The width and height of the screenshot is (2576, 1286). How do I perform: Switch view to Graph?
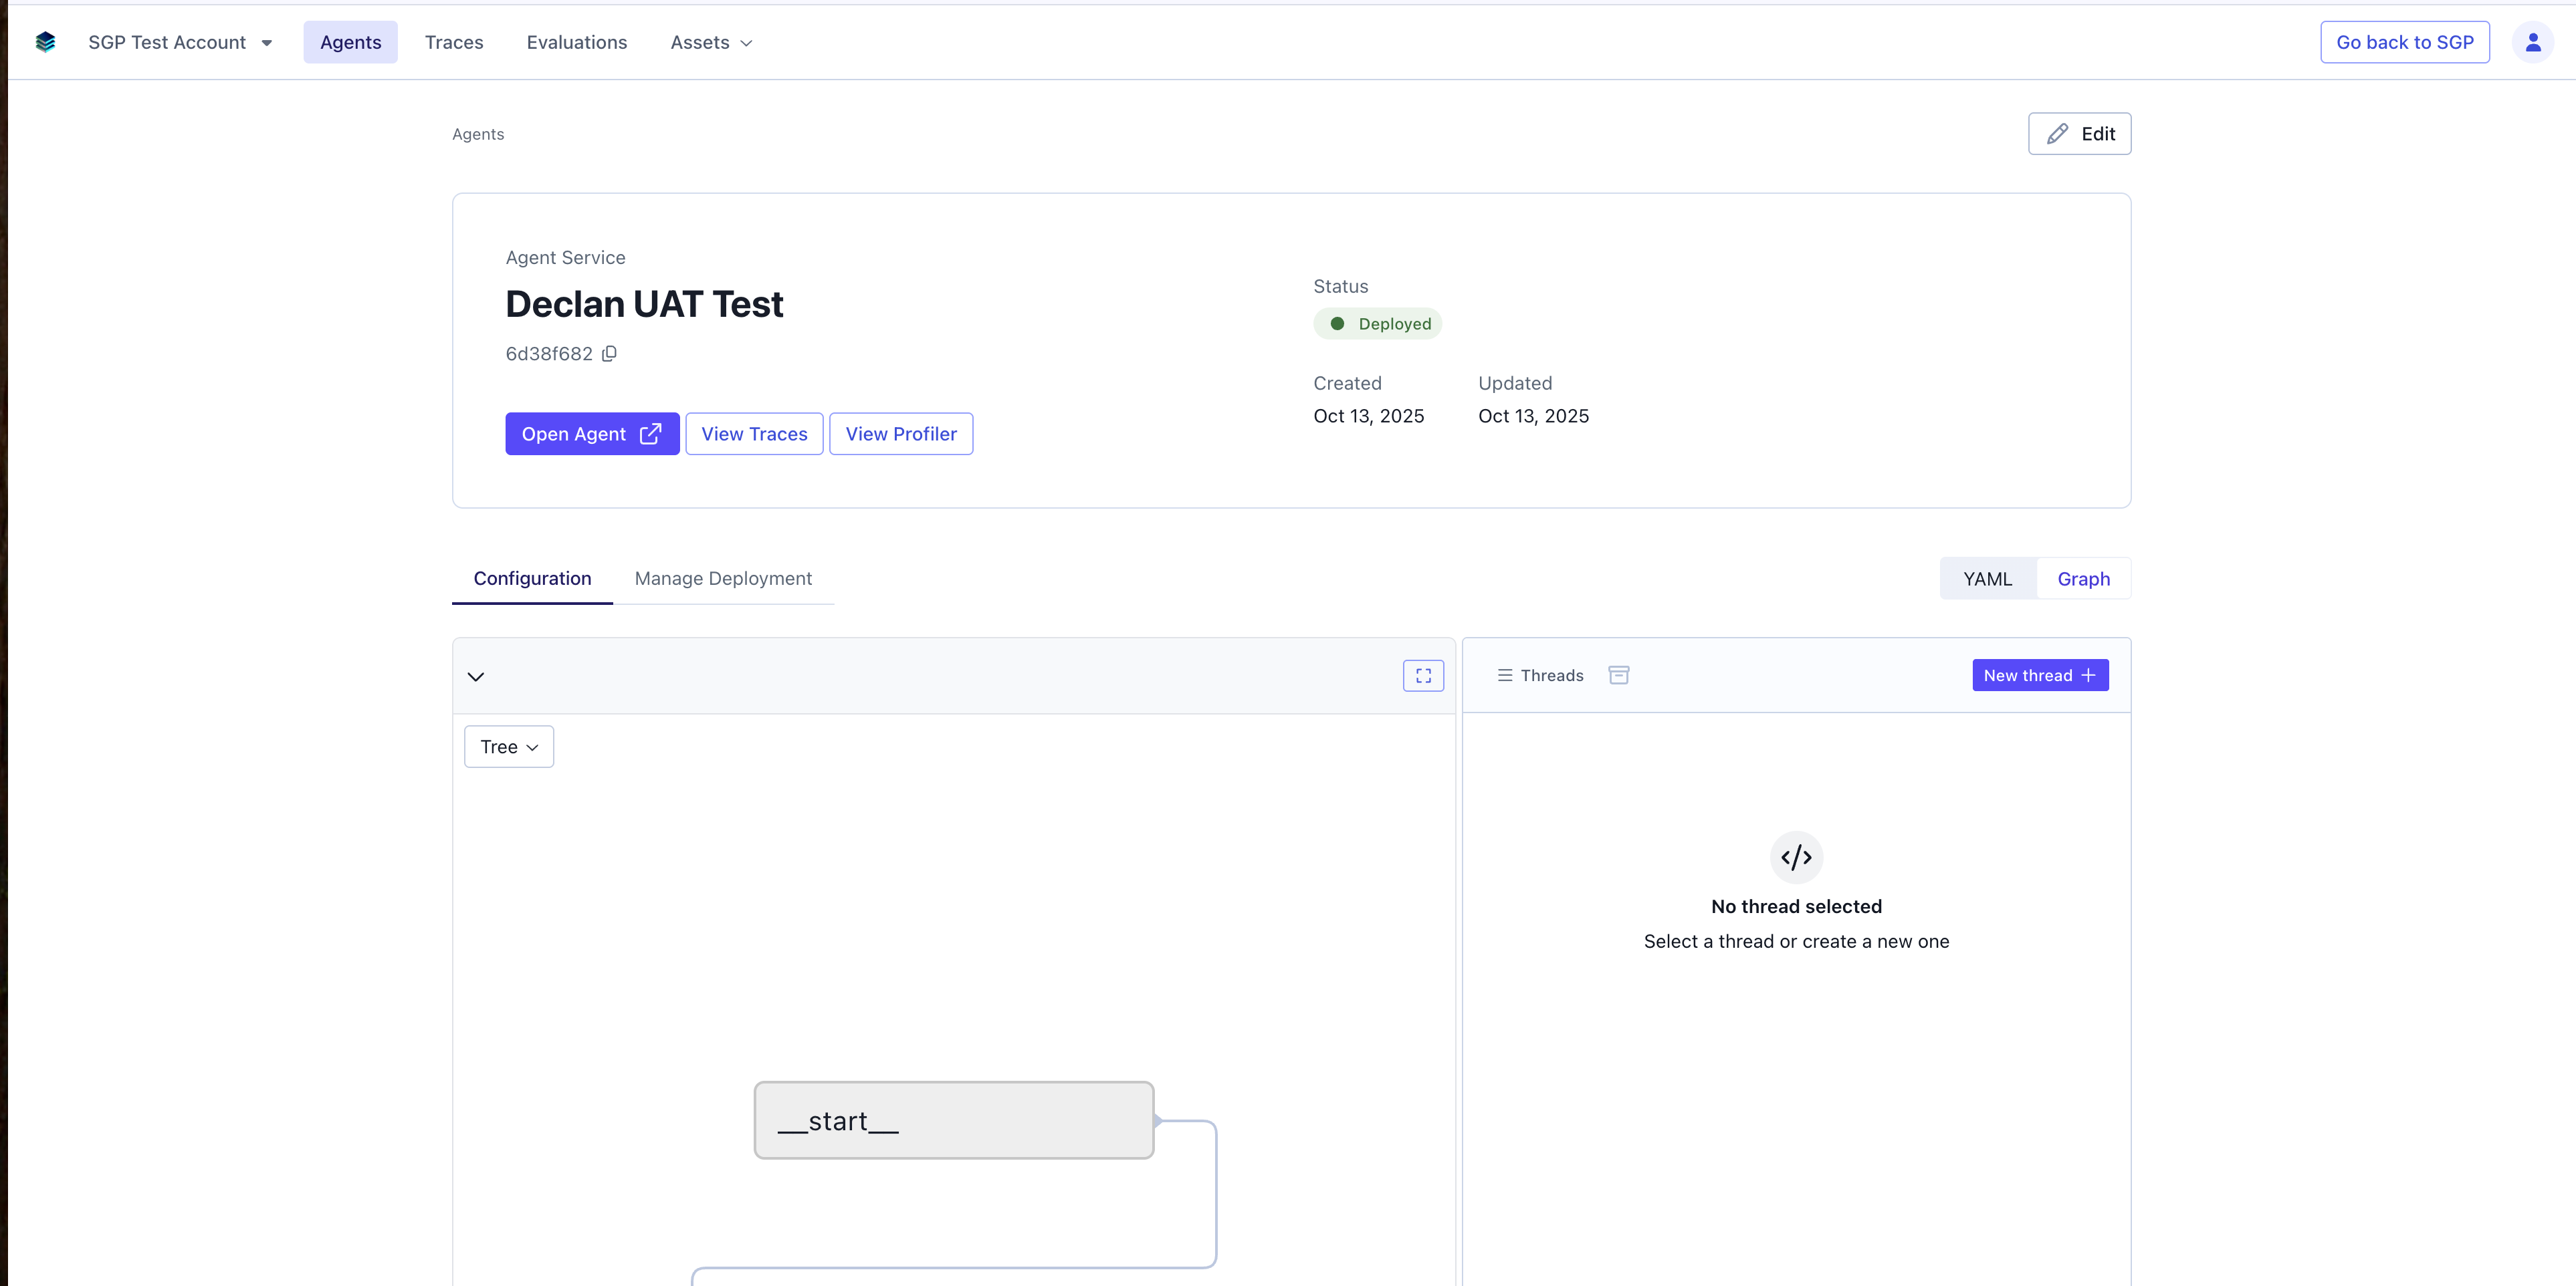click(2083, 580)
